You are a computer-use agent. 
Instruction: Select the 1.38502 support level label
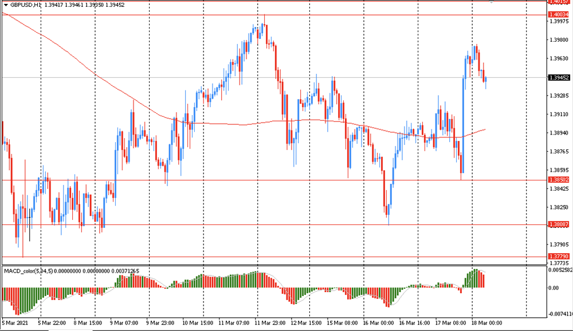tap(558, 180)
